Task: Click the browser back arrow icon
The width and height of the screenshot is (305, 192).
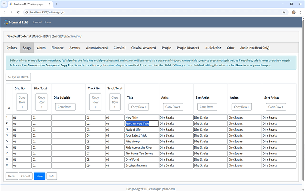Action: [5, 12]
